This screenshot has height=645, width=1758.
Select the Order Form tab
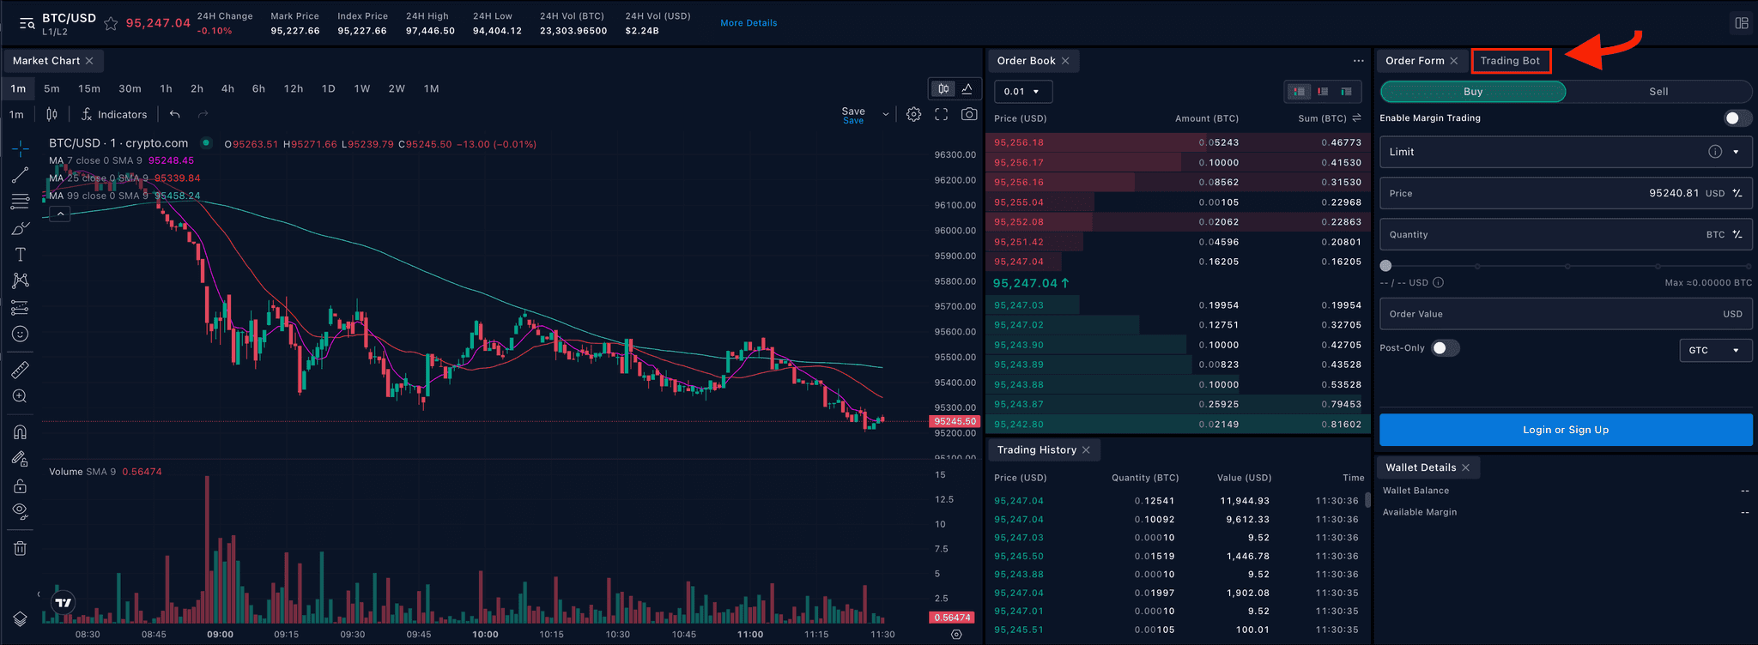point(1415,61)
